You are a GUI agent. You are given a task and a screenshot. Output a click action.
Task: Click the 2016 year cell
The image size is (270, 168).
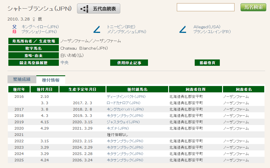pos(19,97)
